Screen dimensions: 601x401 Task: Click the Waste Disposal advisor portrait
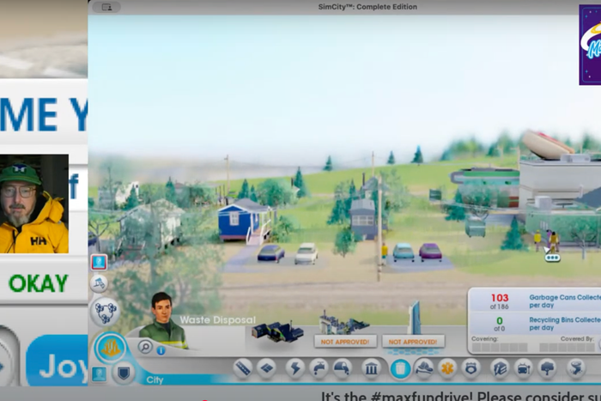click(164, 320)
